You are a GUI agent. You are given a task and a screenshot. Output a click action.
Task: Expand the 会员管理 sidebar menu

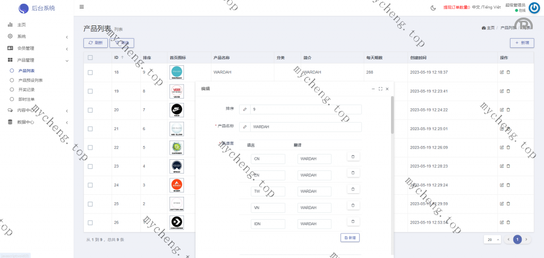click(36, 48)
